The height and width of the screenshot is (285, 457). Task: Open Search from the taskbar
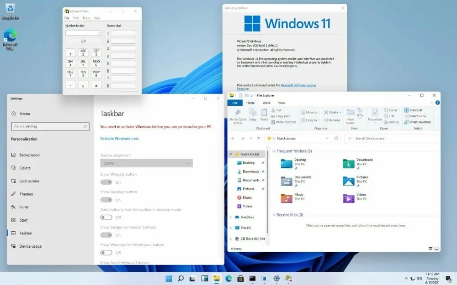[181, 279]
